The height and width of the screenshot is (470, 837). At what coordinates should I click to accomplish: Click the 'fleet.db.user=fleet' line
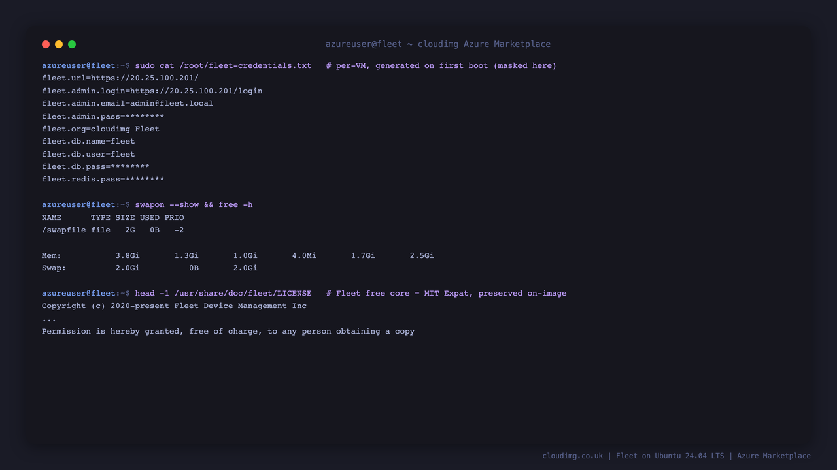tap(88, 154)
